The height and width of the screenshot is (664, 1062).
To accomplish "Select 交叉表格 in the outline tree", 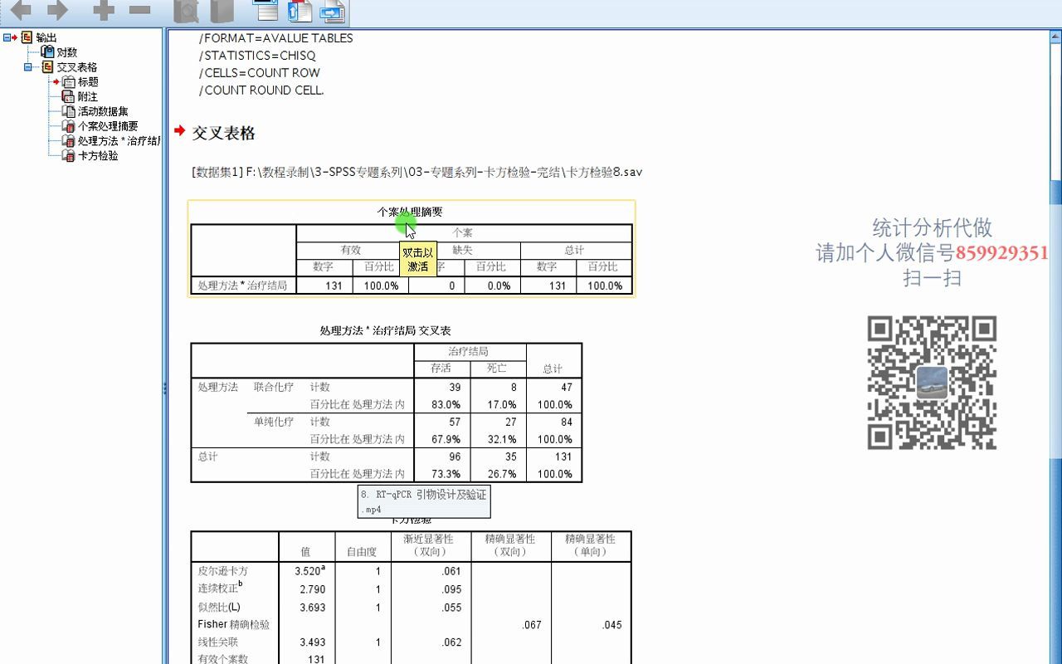I will pyautogui.click(x=76, y=67).
